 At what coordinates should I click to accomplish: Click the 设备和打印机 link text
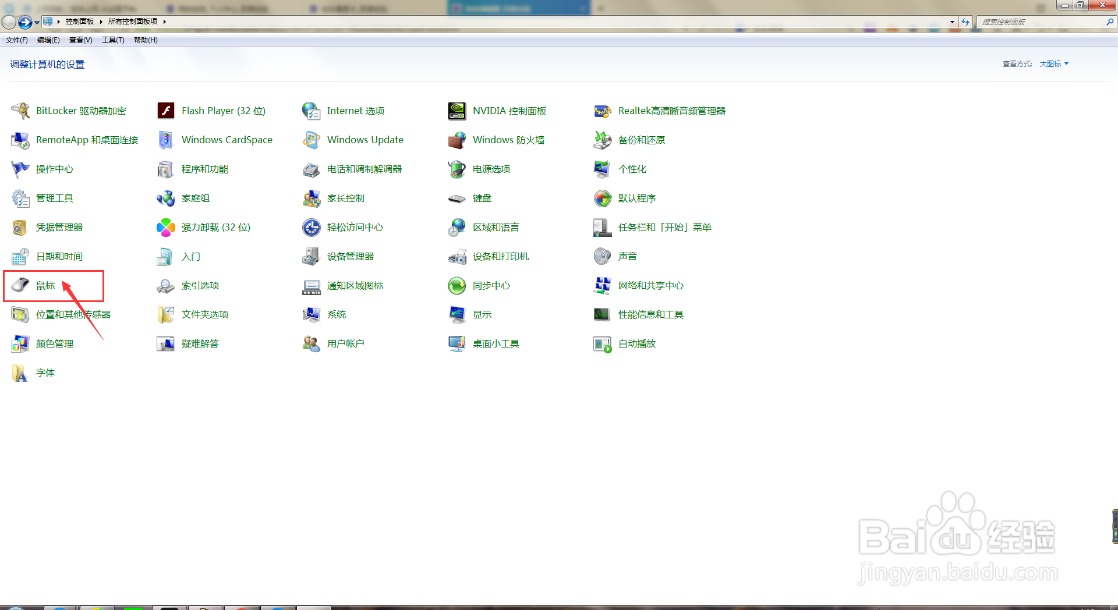pos(501,256)
